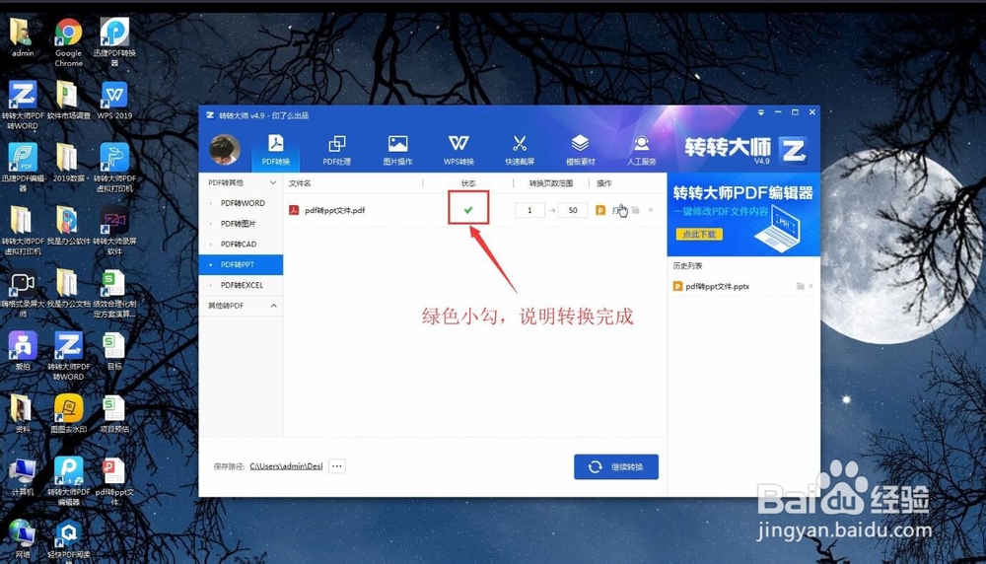
Task: Click the 操作 column header
Action: [604, 183]
